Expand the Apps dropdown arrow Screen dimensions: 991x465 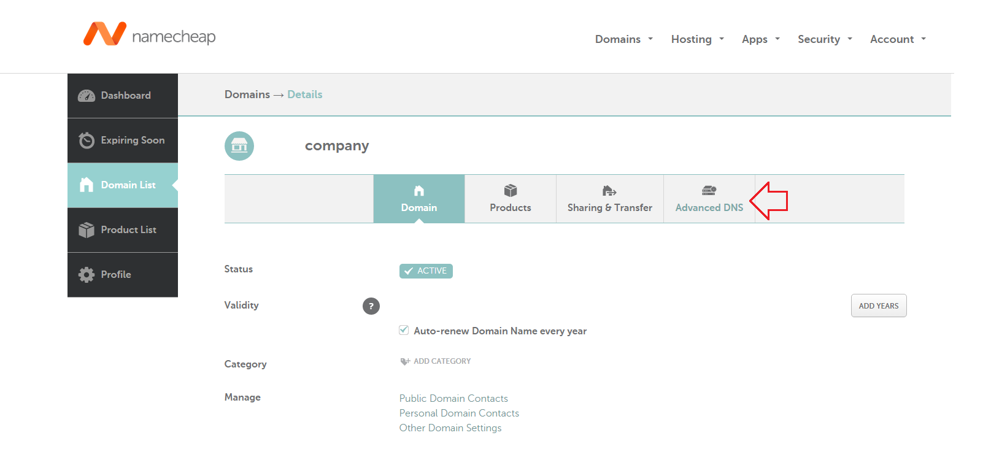pyautogui.click(x=777, y=39)
